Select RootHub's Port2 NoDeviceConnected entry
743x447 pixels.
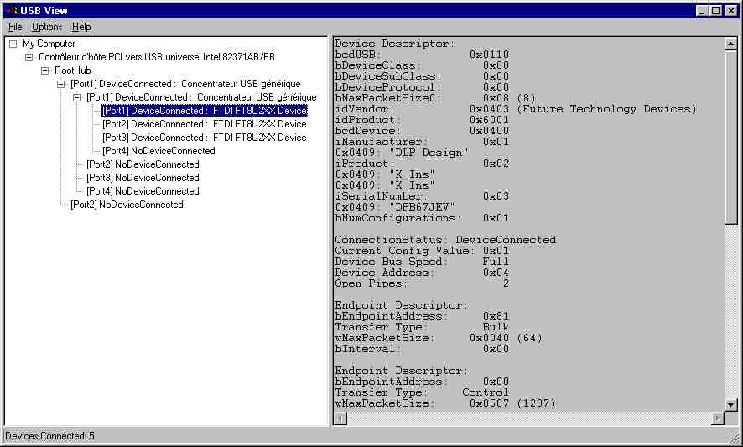(127, 205)
